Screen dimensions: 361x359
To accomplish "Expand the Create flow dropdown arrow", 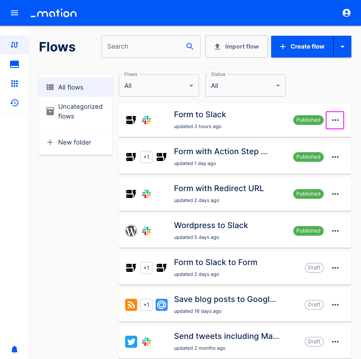I will (343, 46).
